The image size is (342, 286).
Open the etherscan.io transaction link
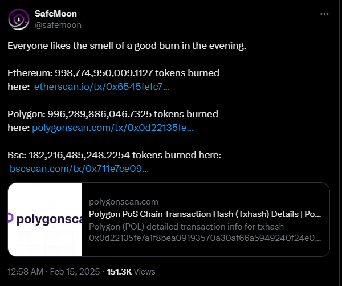pyautogui.click(x=102, y=87)
